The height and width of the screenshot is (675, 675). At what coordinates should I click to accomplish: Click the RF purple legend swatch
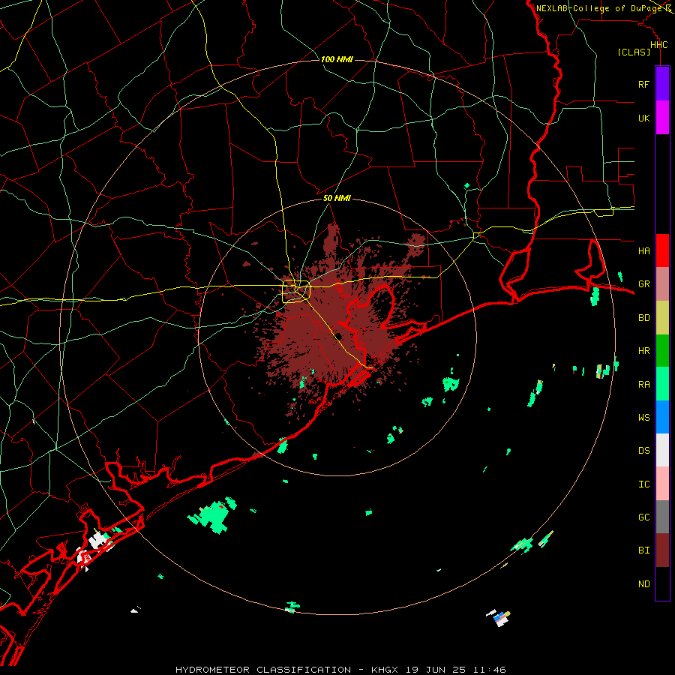[x=662, y=84]
